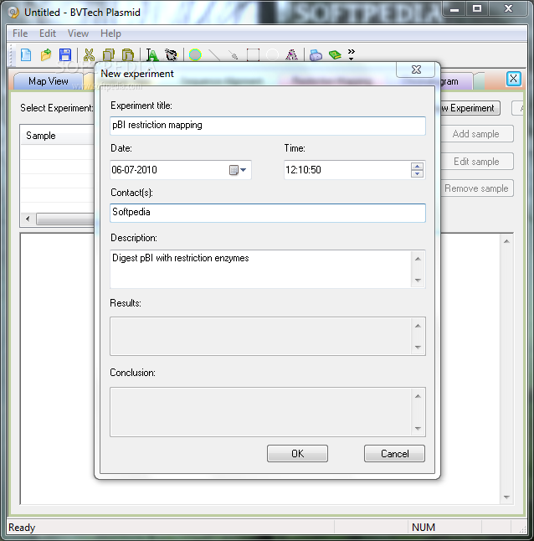Click the Add sample button
The height and width of the screenshot is (541, 534).
[x=477, y=134]
